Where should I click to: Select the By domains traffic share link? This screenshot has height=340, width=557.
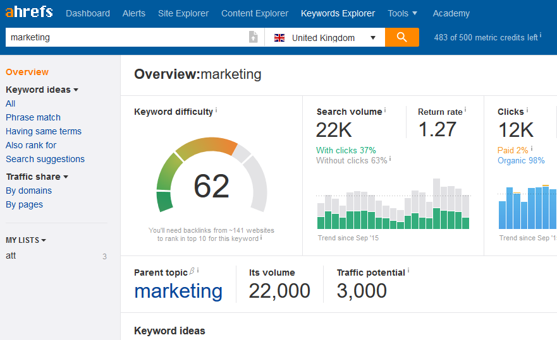pos(28,191)
